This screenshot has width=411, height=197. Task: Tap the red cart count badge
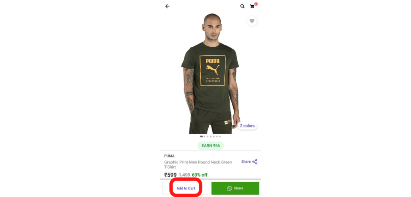(256, 4)
